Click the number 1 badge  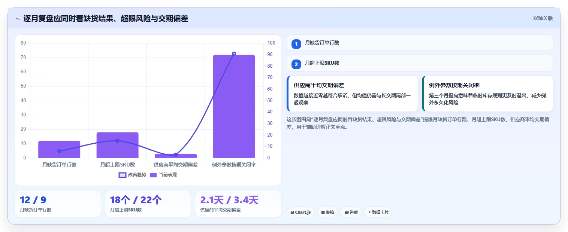[x=296, y=44]
